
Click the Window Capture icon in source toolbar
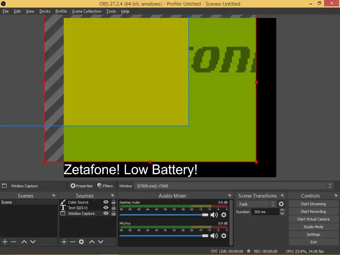pos(4,186)
